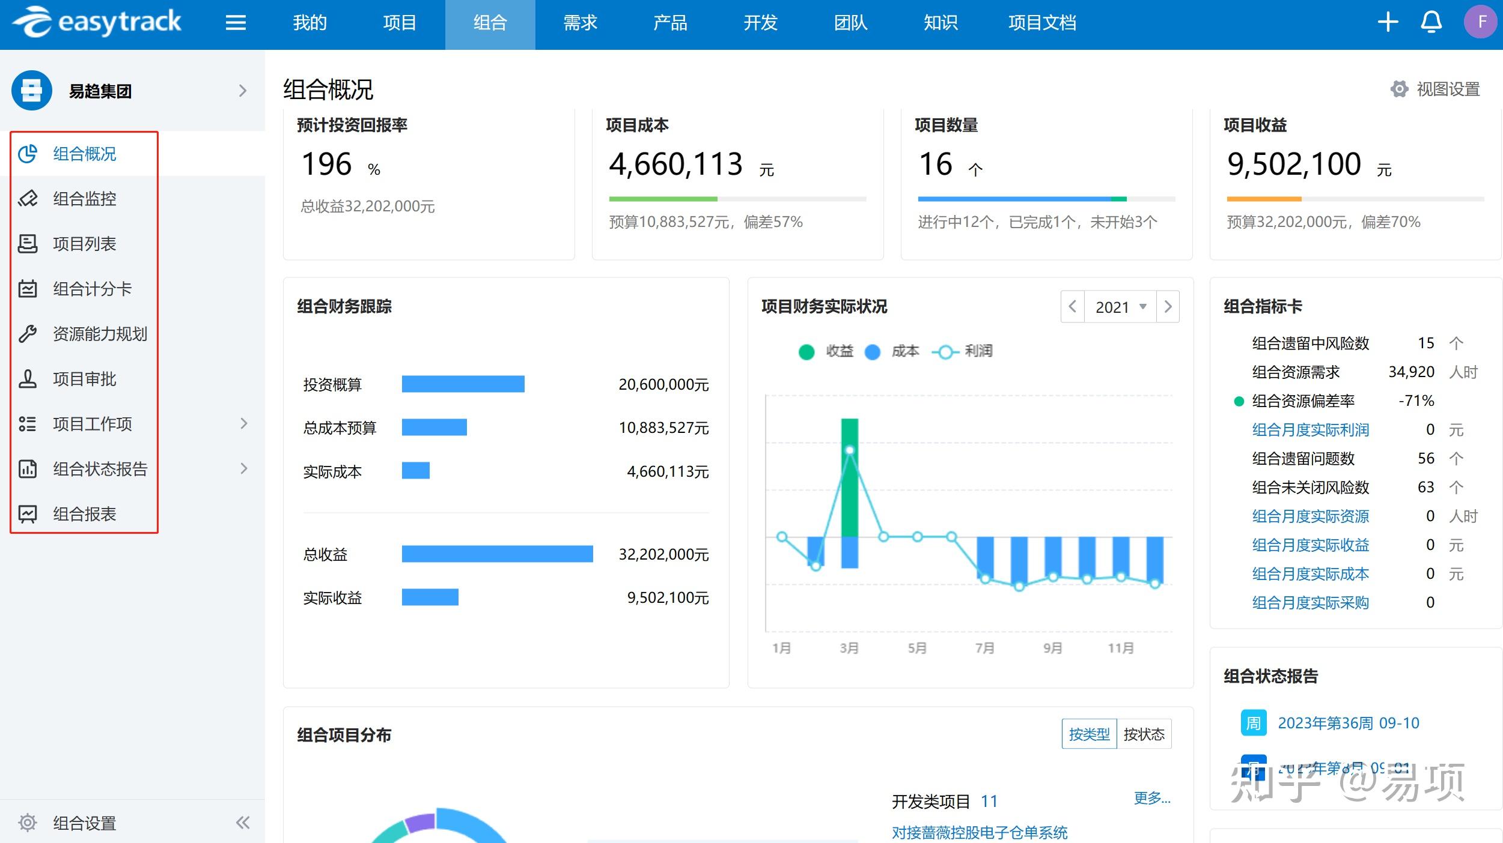1503x843 pixels.
Task: Click the 开发类项目 count 11
Action: coord(989,802)
